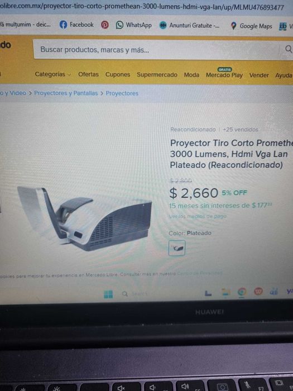293x391 pixels.
Task: Open the Pinterest bookmark icon
Action: pyautogui.click(x=105, y=25)
